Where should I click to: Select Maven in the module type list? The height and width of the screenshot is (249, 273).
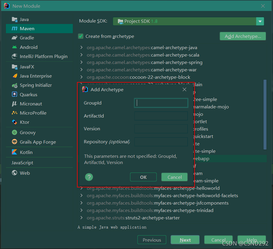coord(39,28)
